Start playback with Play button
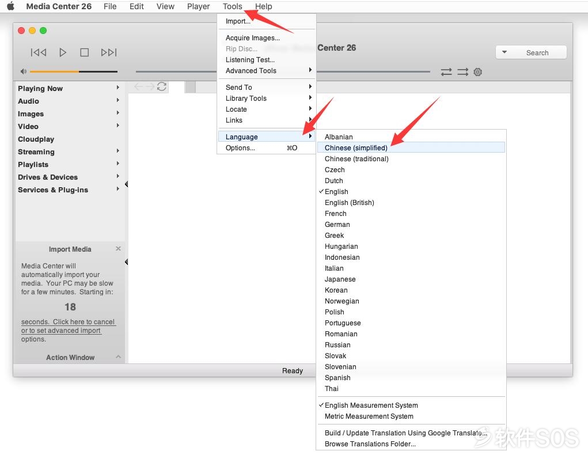 [x=63, y=52]
